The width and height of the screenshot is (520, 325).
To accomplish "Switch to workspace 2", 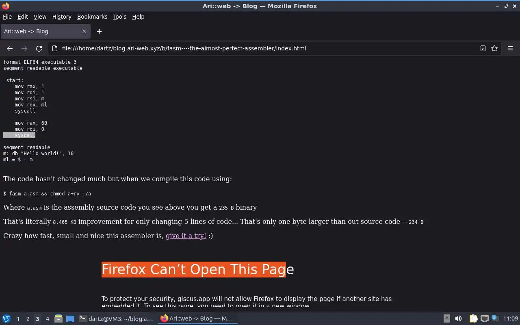I will pos(28,319).
